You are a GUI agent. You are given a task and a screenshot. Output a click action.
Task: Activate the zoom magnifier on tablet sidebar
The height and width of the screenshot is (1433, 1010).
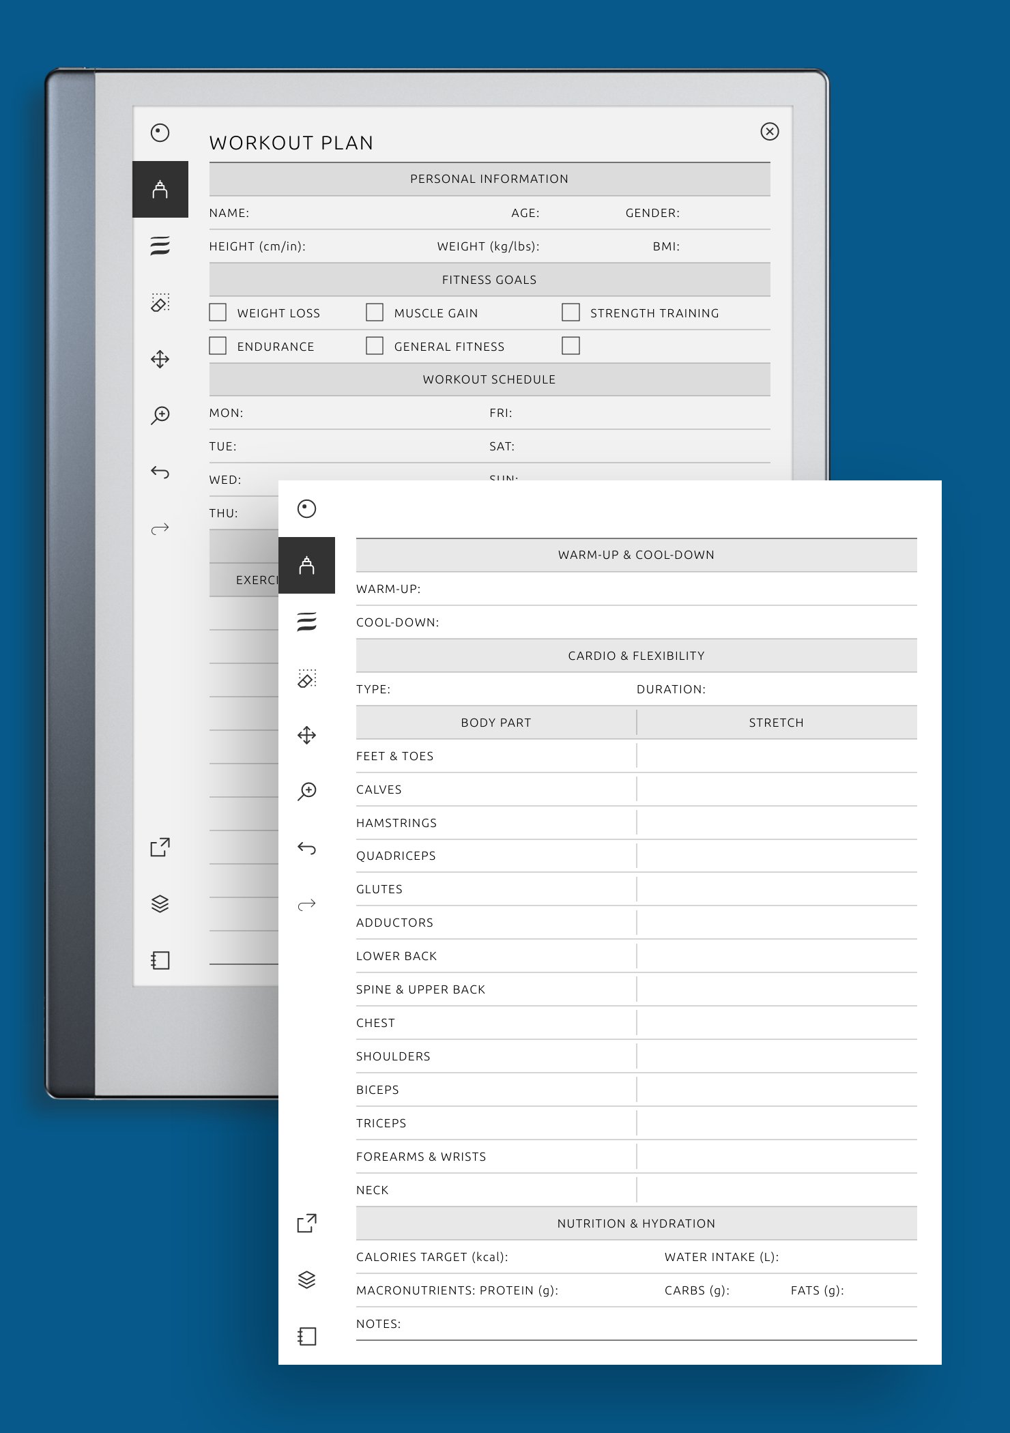(x=160, y=415)
